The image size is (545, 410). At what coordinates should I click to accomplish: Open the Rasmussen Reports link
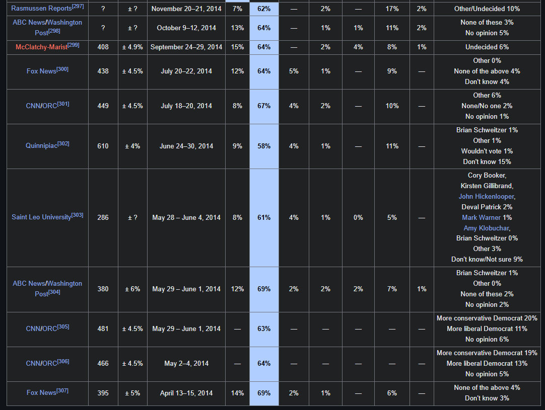pyautogui.click(x=41, y=9)
